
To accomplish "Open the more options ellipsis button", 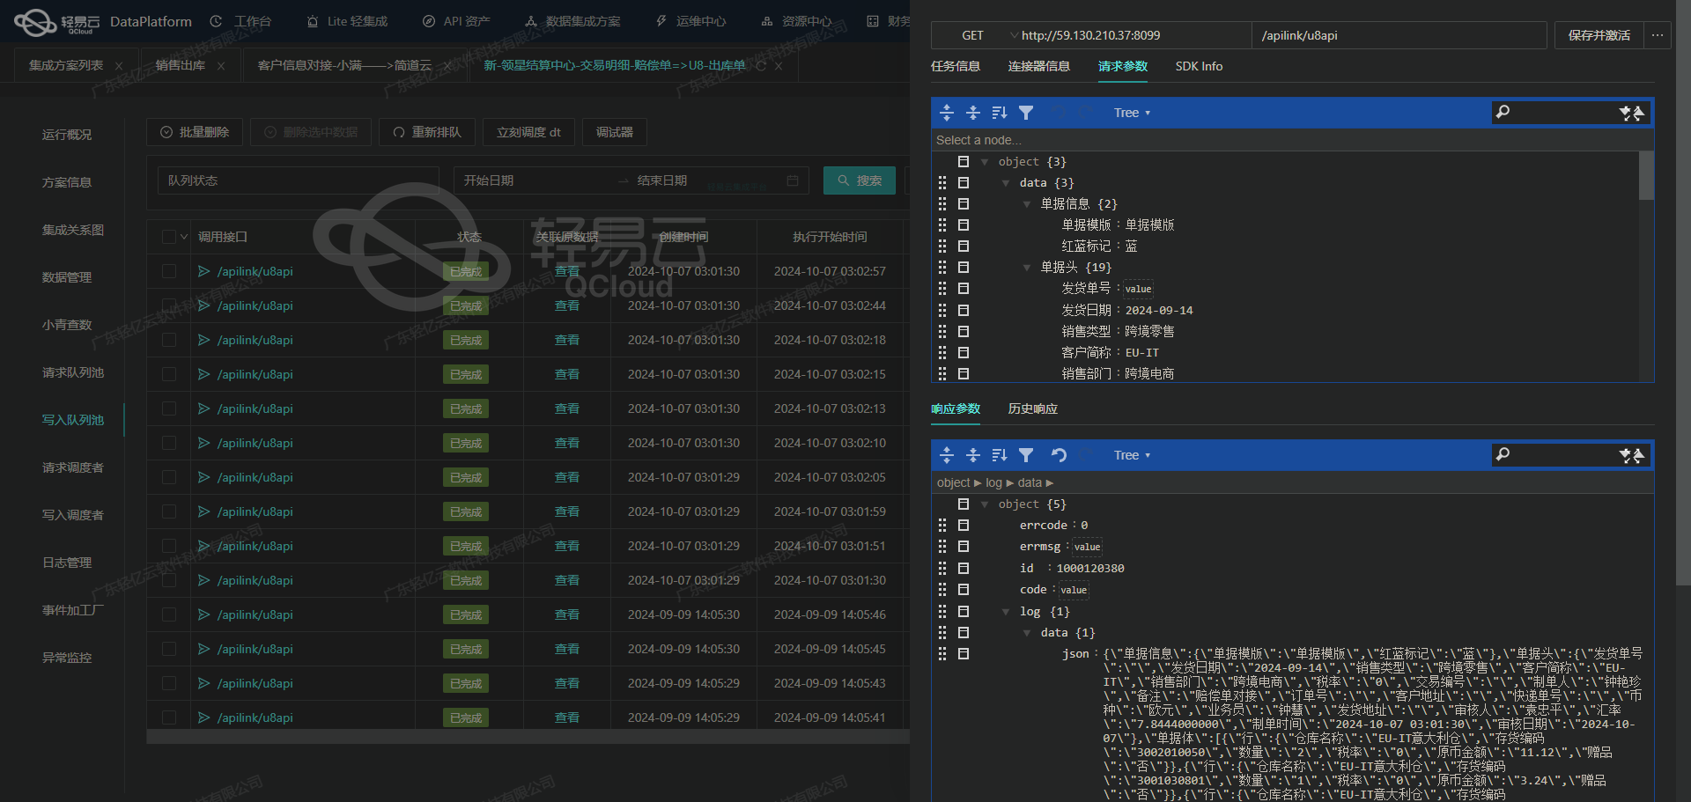I will [1658, 35].
